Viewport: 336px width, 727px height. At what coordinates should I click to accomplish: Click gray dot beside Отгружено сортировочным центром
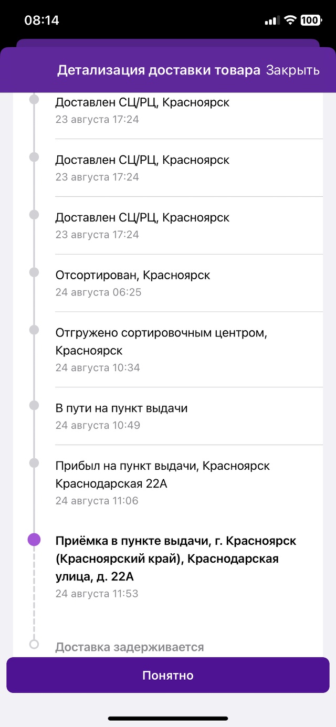coord(34,330)
